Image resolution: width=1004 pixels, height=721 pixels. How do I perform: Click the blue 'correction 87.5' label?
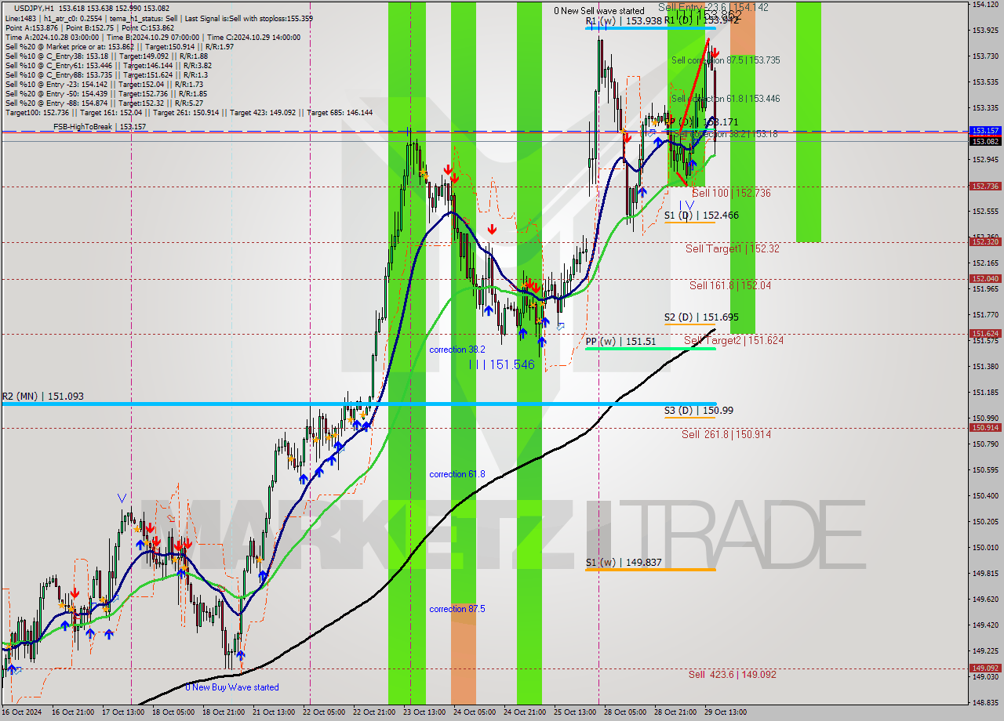click(x=457, y=609)
